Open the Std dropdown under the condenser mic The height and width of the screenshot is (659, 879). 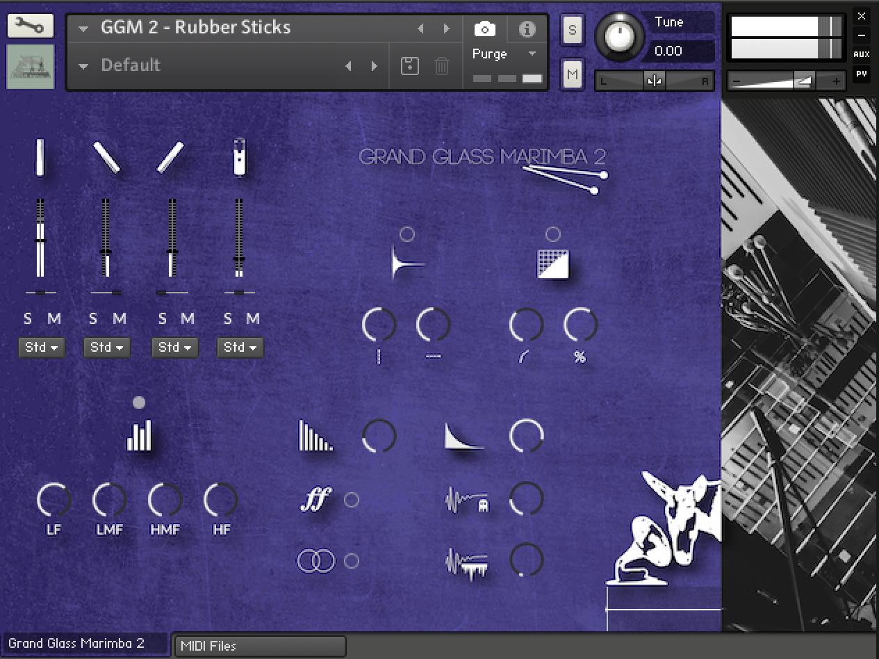click(240, 348)
